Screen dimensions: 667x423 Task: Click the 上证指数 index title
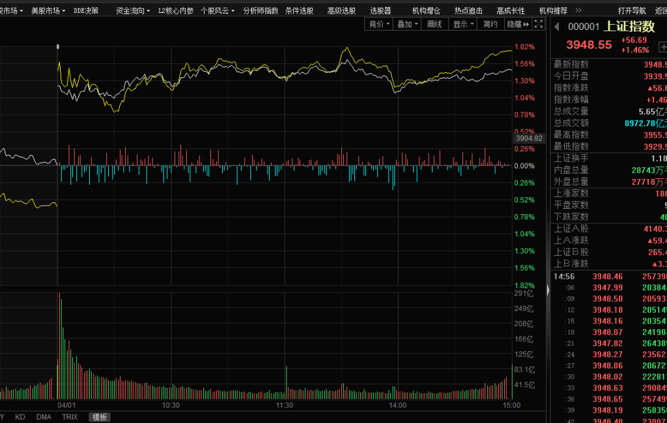click(x=629, y=26)
